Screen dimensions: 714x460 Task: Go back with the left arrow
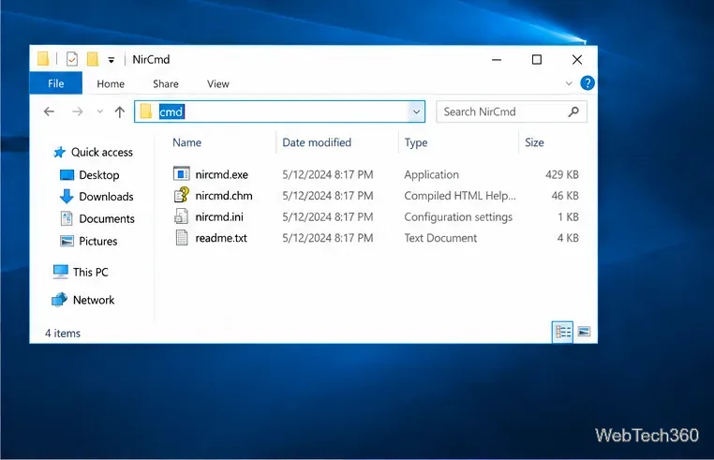point(49,111)
